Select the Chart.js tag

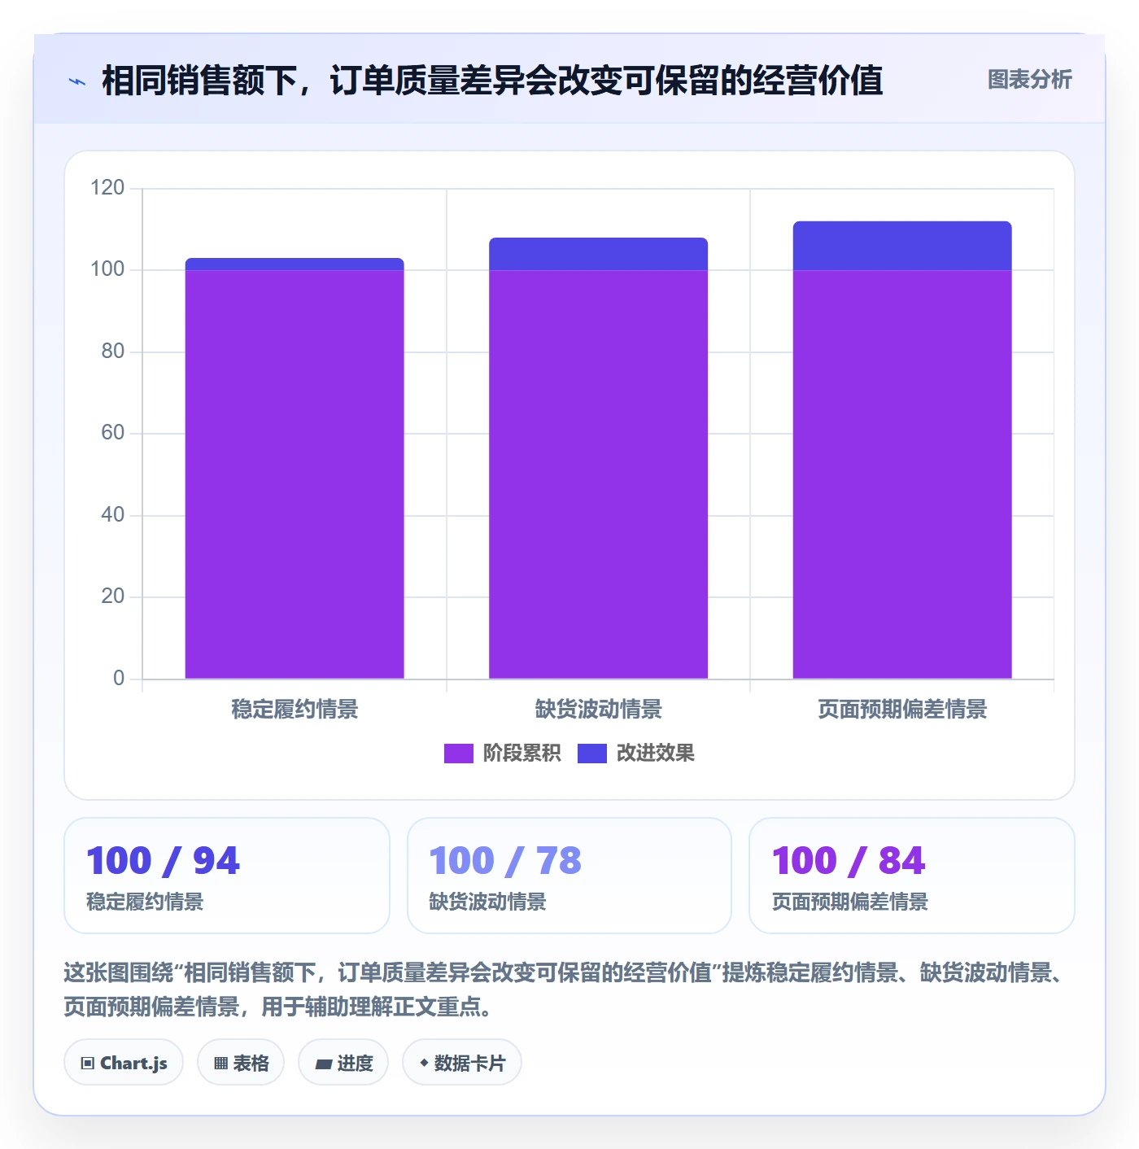[x=124, y=1063]
